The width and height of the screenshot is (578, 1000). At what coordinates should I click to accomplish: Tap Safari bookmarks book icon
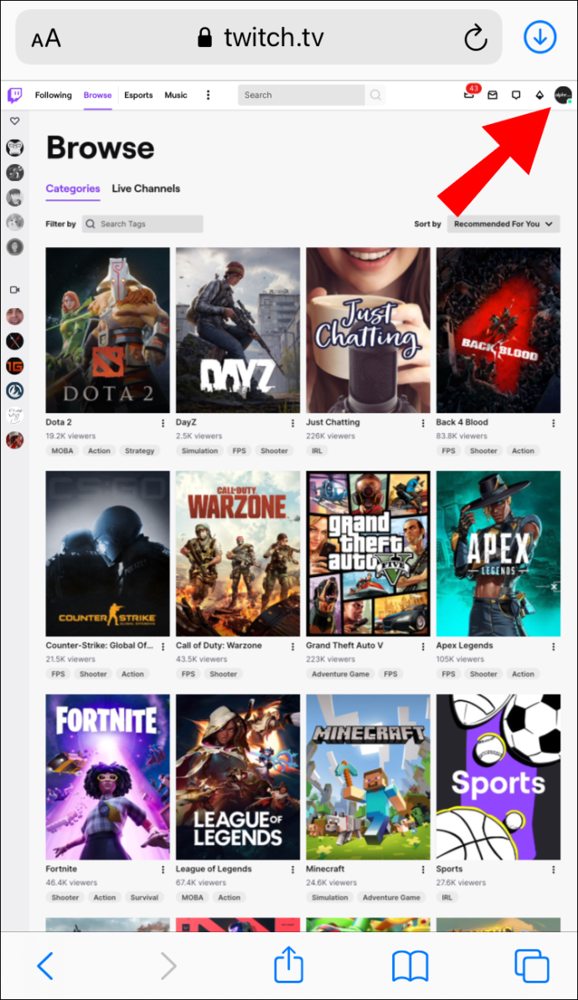[410, 966]
